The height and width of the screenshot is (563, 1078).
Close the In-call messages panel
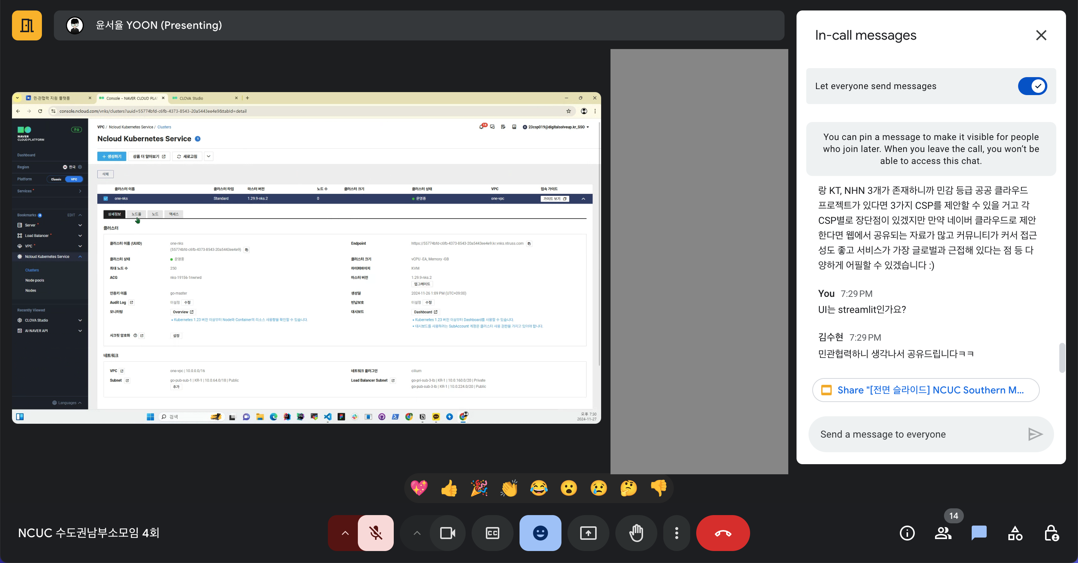1041,35
